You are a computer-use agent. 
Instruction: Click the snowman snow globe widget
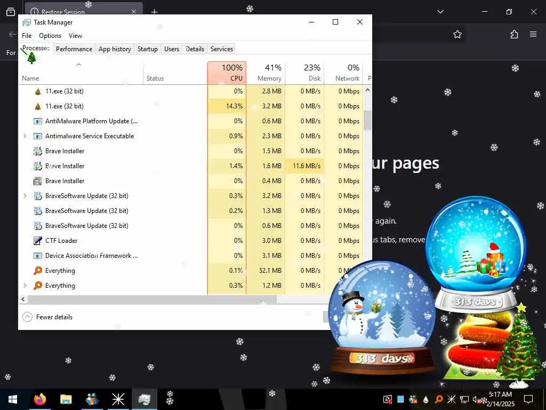[382, 317]
